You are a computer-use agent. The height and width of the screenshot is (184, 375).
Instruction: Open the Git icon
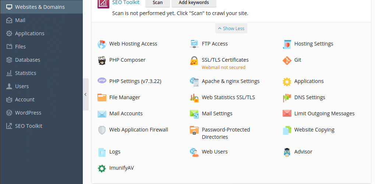[287, 61]
